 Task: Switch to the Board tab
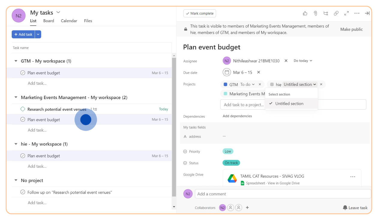[x=49, y=21]
